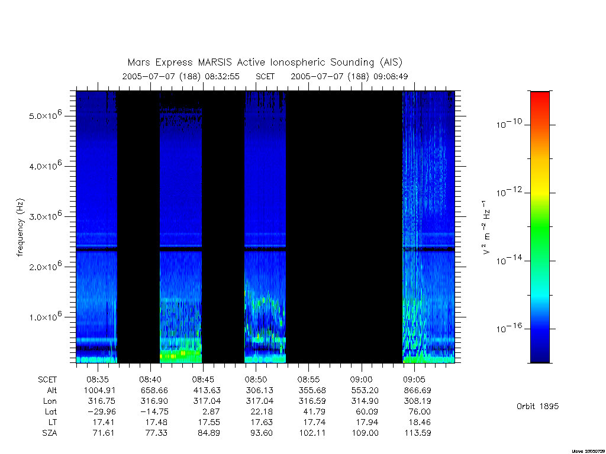Image resolution: width=606 pixels, height=454 pixels.
Task: Click the start time '2005-07-07 (188) 08:32:55'
Action: tap(181, 76)
